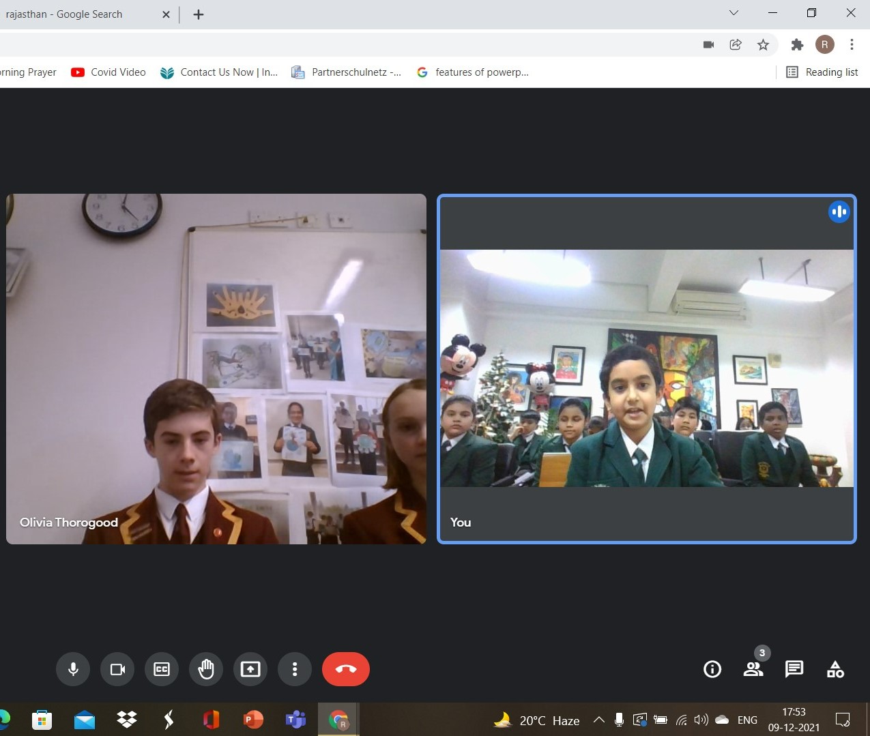Open the Covid Video bookmark

click(x=108, y=72)
